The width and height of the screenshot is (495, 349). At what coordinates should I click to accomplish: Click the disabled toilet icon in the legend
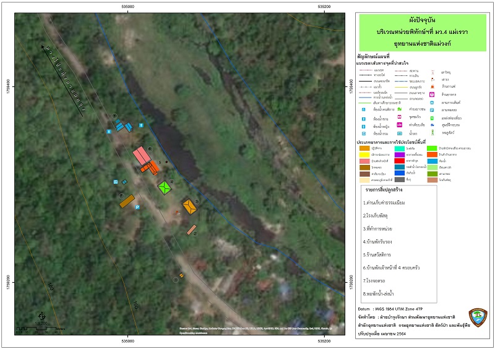pos(364,109)
